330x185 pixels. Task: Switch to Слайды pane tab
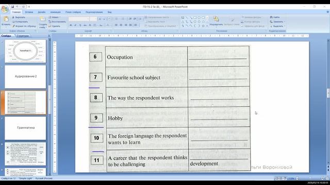click(x=6, y=36)
